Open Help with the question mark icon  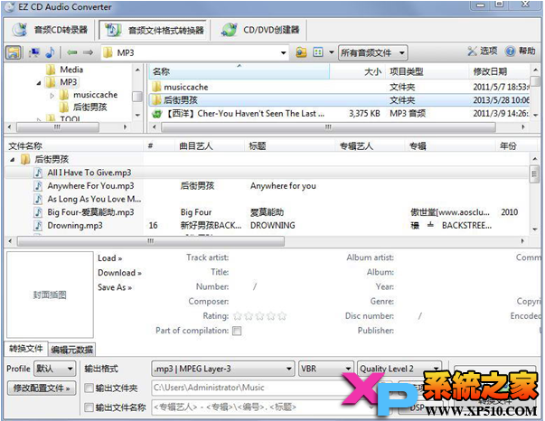(x=520, y=51)
